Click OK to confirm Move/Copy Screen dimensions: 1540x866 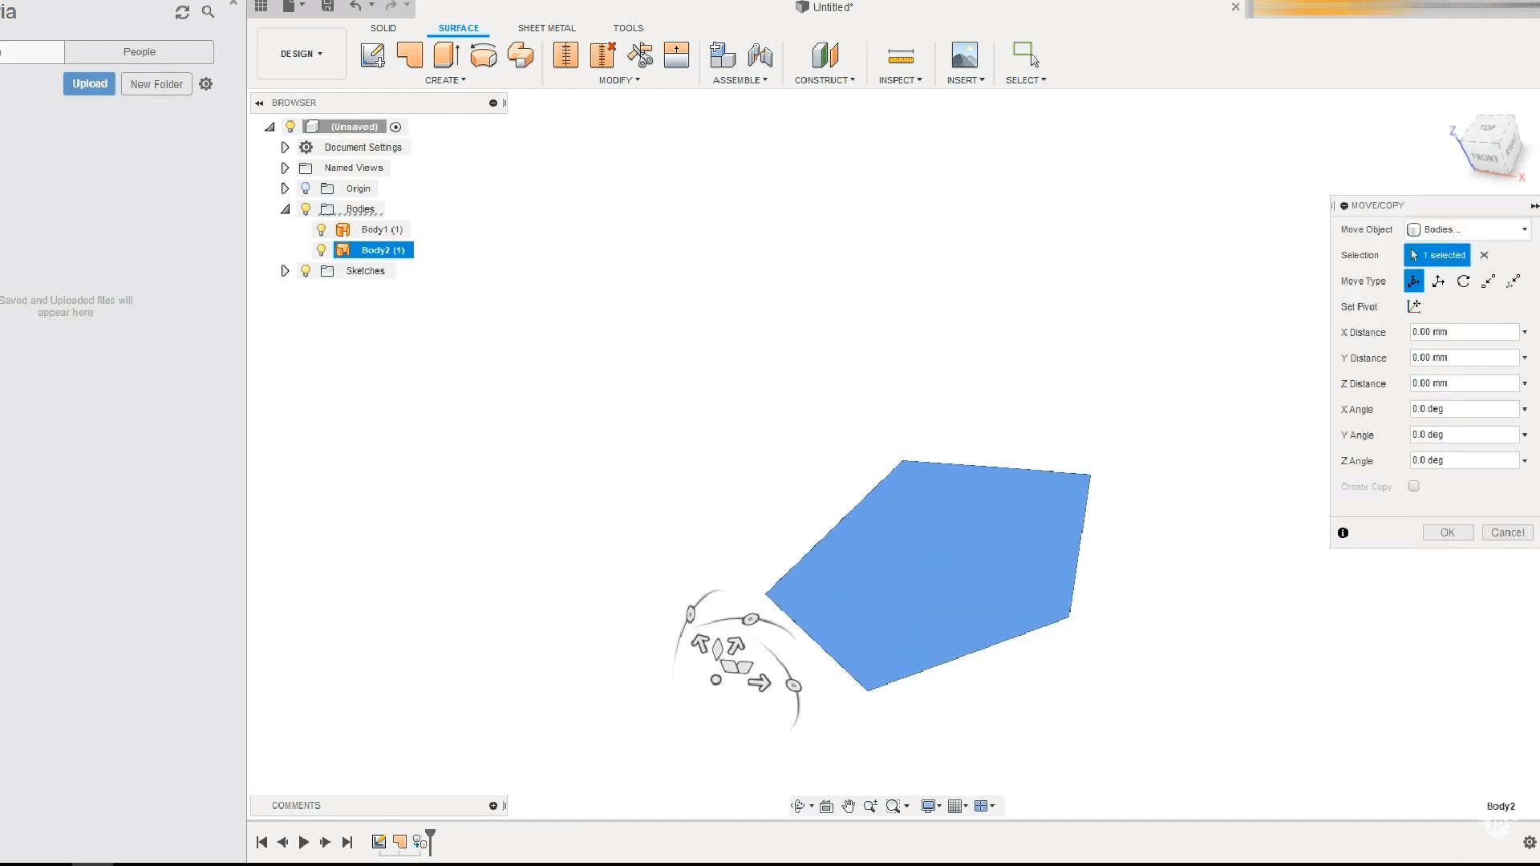[1447, 532]
